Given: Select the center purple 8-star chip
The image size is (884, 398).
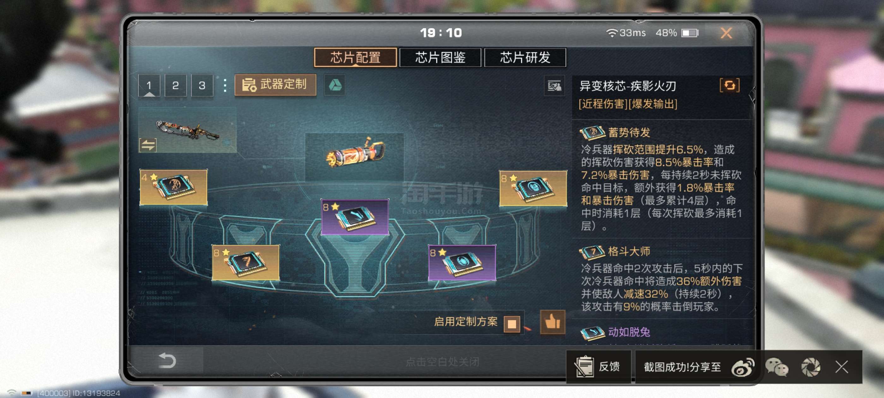Looking at the screenshot, I should click(355, 217).
